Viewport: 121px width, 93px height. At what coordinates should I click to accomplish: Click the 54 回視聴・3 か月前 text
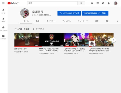coord(21,52)
